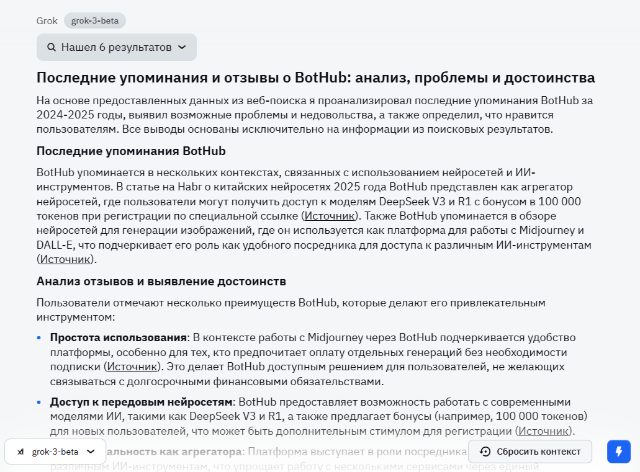
Task: Click the main heading about BotHub reviews
Action: click(x=315, y=78)
